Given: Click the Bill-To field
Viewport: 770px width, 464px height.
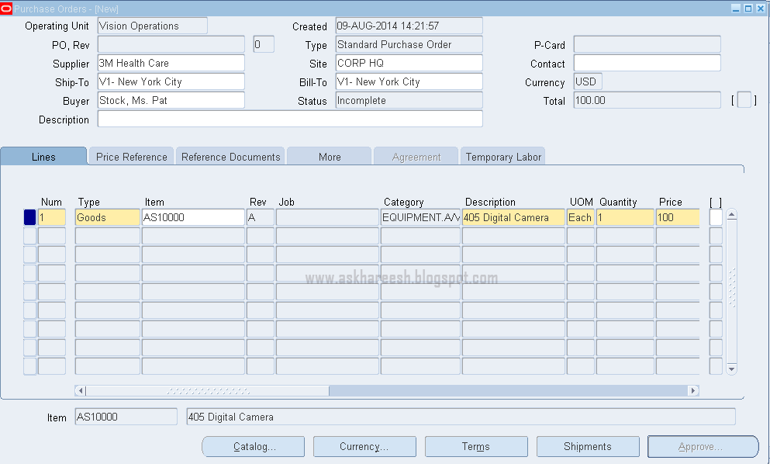Looking at the screenshot, I should pyautogui.click(x=409, y=82).
